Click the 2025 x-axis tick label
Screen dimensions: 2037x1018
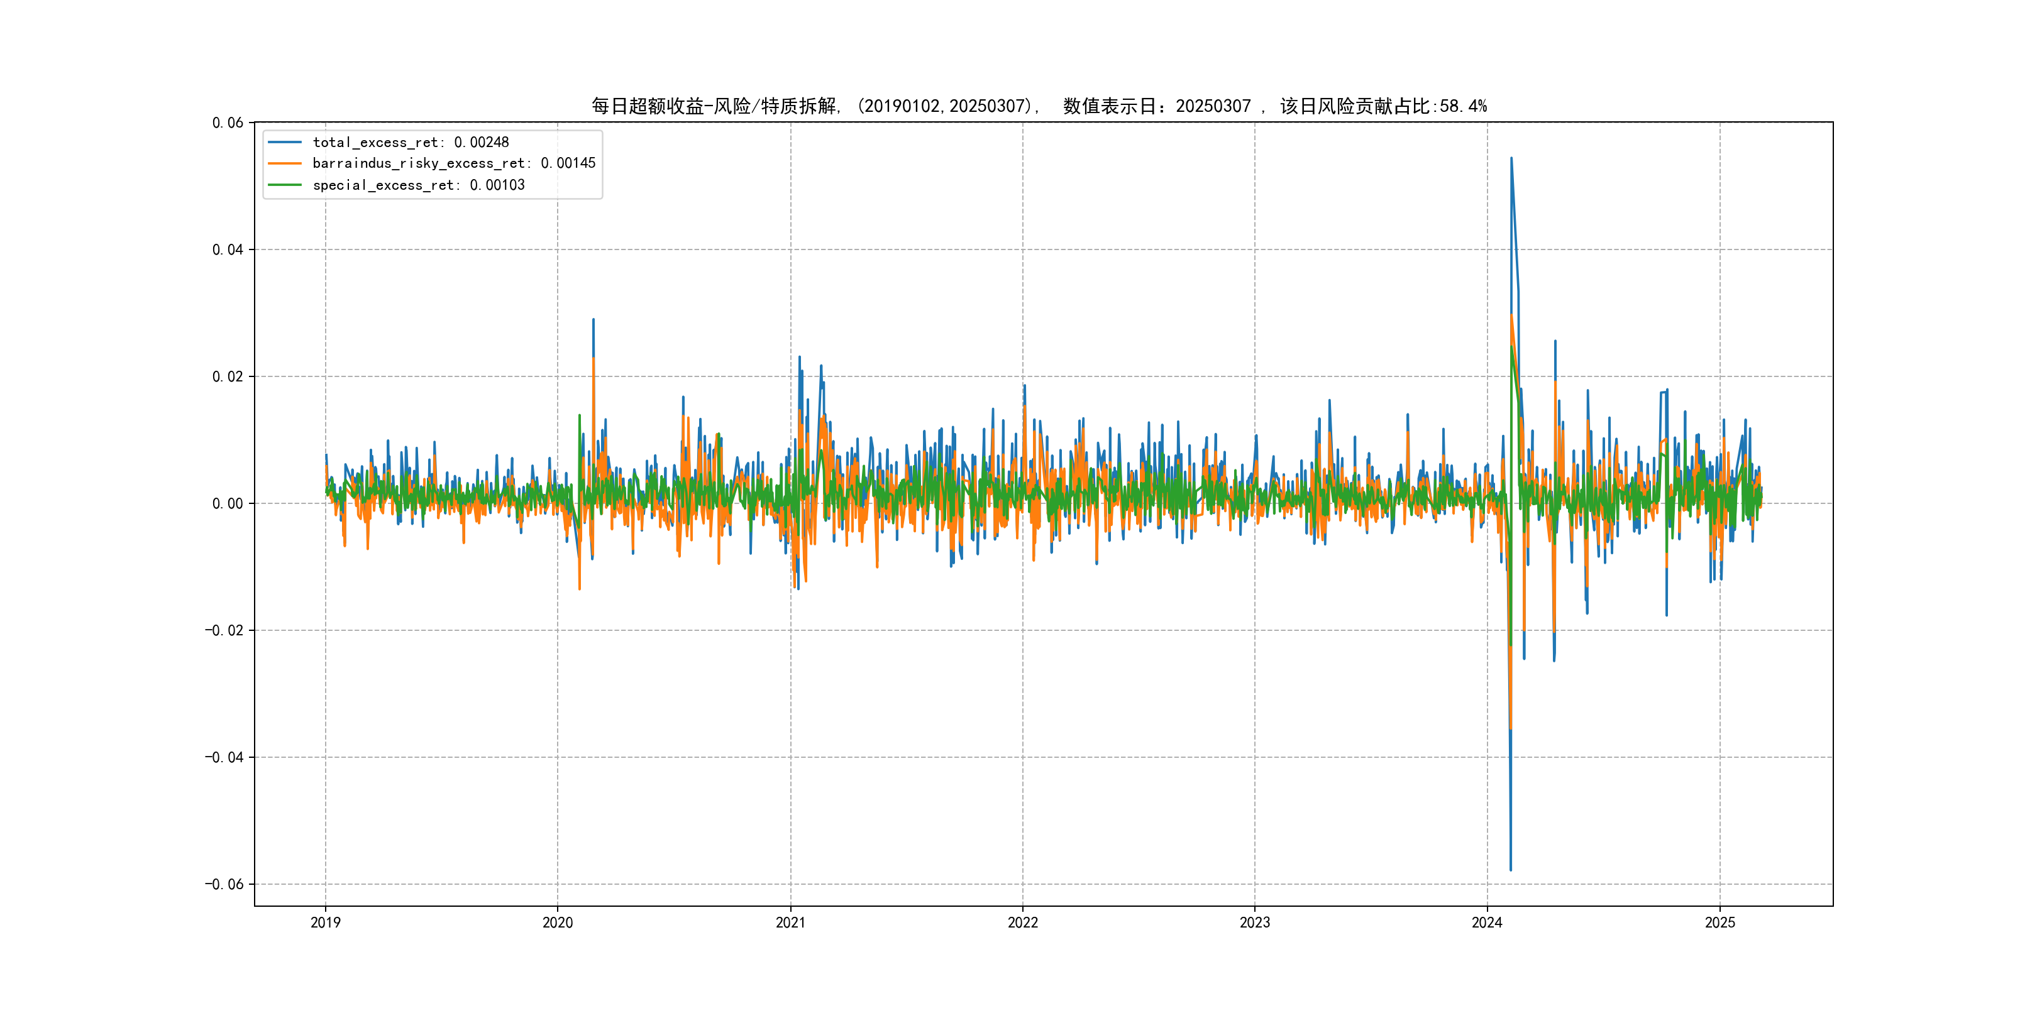coord(1719,922)
